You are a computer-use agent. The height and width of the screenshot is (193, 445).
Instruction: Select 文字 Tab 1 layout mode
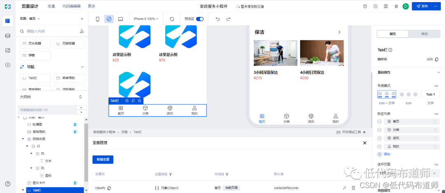point(431,94)
